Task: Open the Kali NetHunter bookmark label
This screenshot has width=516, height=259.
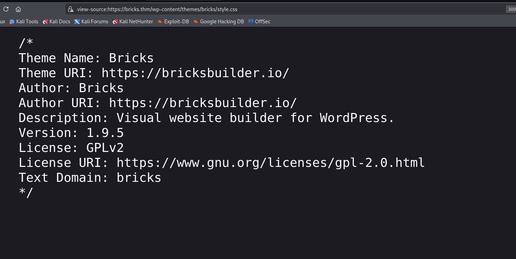Action: (x=136, y=22)
